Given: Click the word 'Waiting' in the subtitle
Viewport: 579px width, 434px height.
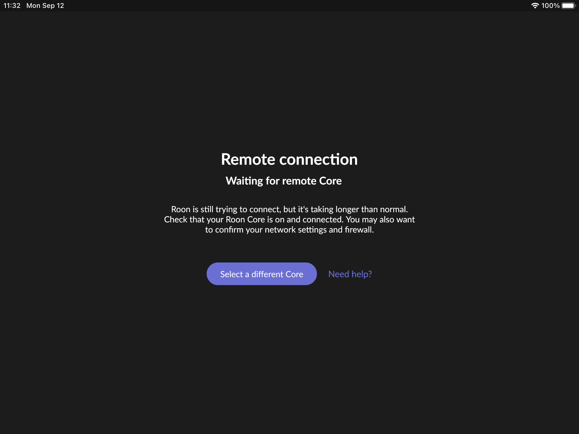Looking at the screenshot, I should pyautogui.click(x=244, y=181).
